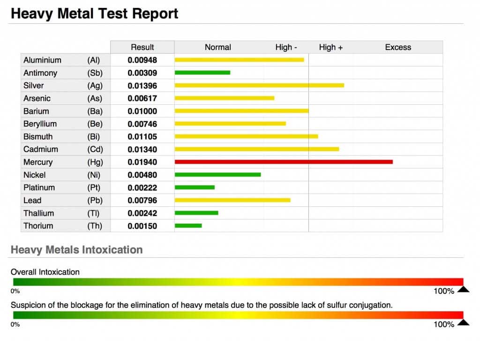Select the Result column header

(142, 47)
